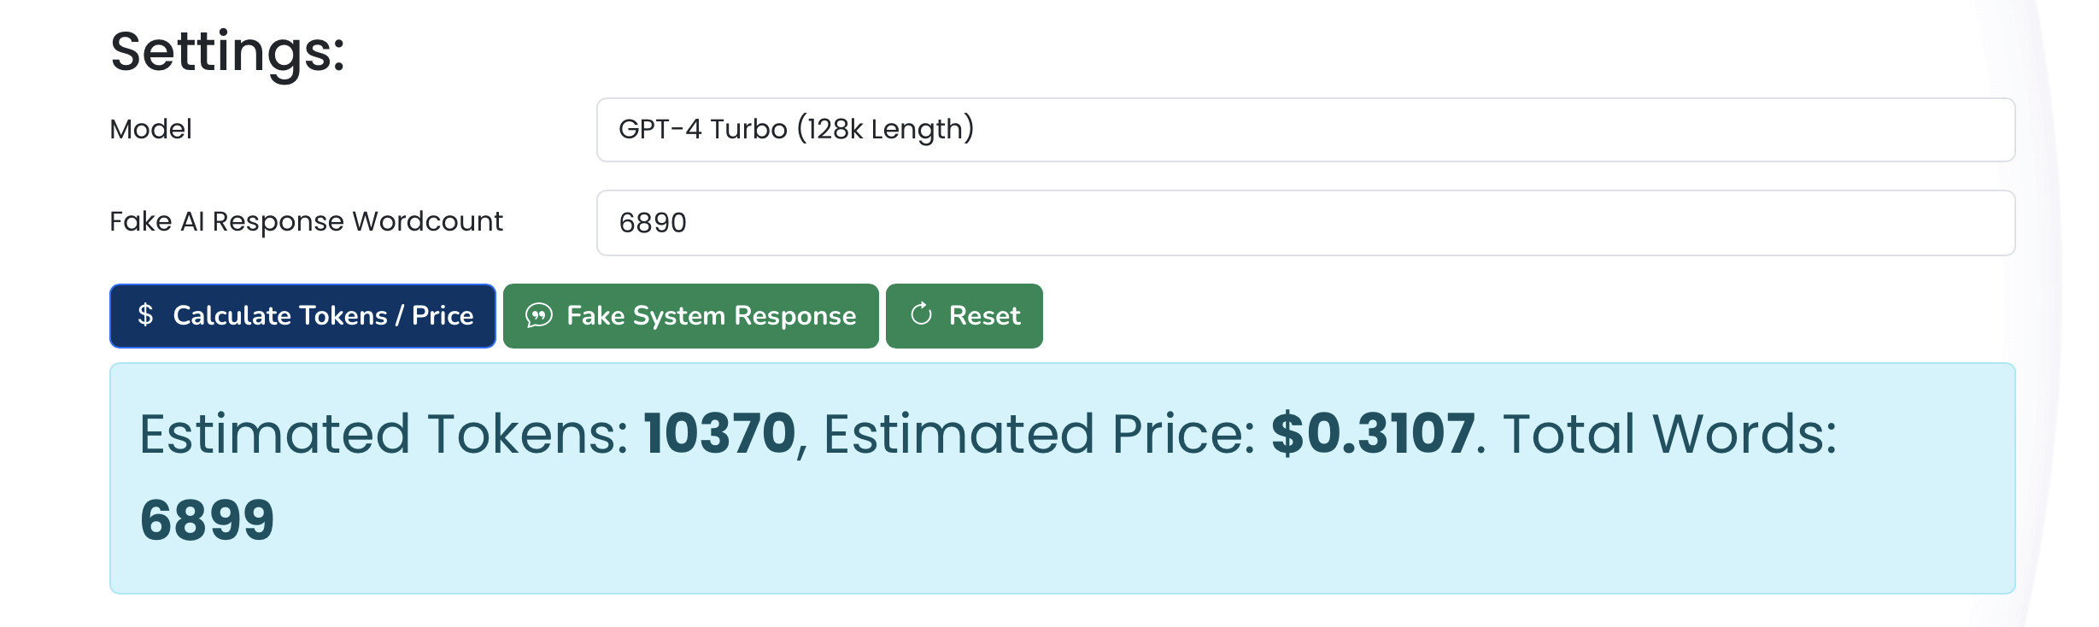Click the Settings heading
This screenshot has width=2099, height=627.
(228, 52)
